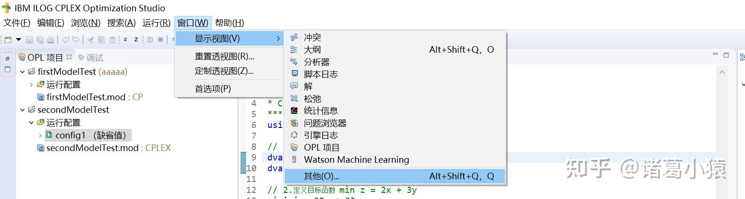This screenshot has height=199, width=745.
Task: Show the Watson Machine Learning view
Action: (x=395, y=159)
